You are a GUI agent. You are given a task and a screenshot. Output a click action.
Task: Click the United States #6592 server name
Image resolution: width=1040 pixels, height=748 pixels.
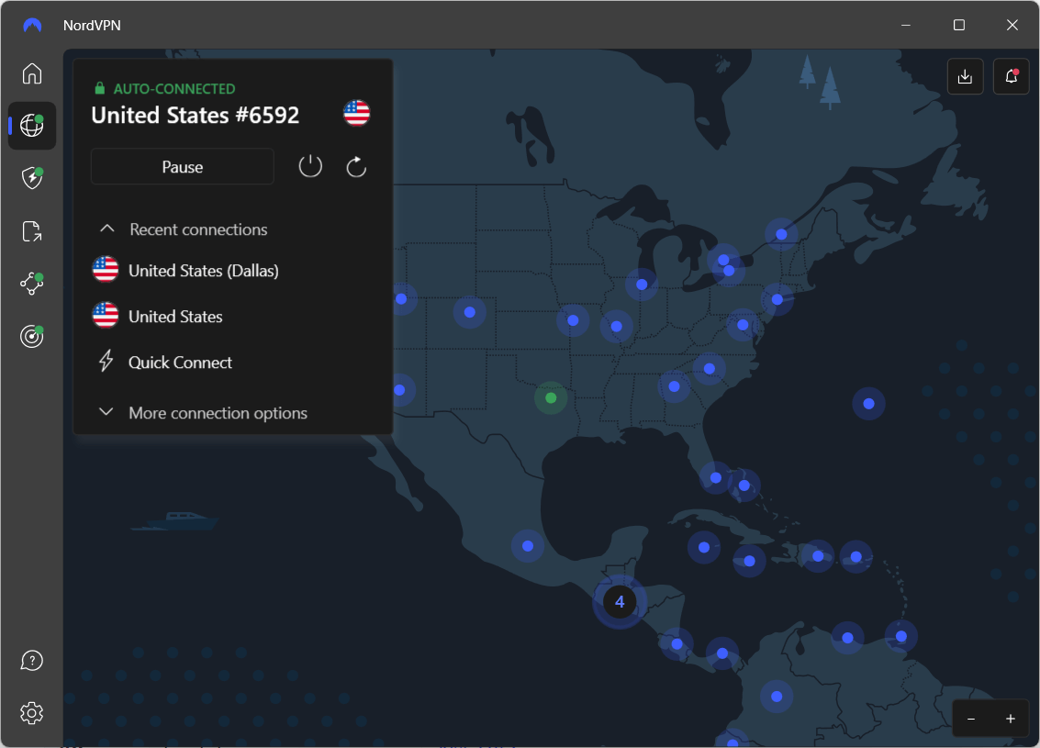coord(195,115)
